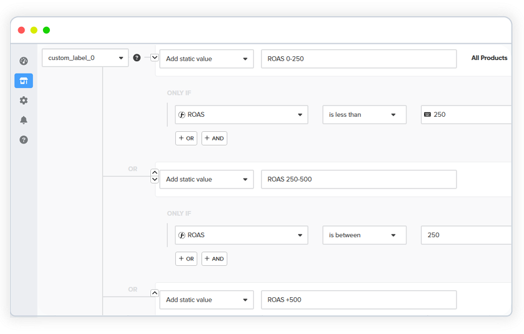The height and width of the screenshot is (334, 524).
Task: Add an AND condition to ROAS 250-500 rule
Action: tap(214, 258)
